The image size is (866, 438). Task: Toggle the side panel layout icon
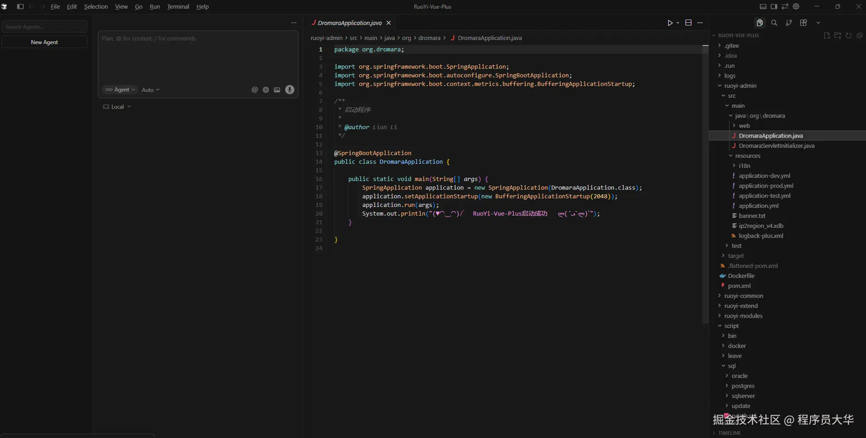pos(774,6)
